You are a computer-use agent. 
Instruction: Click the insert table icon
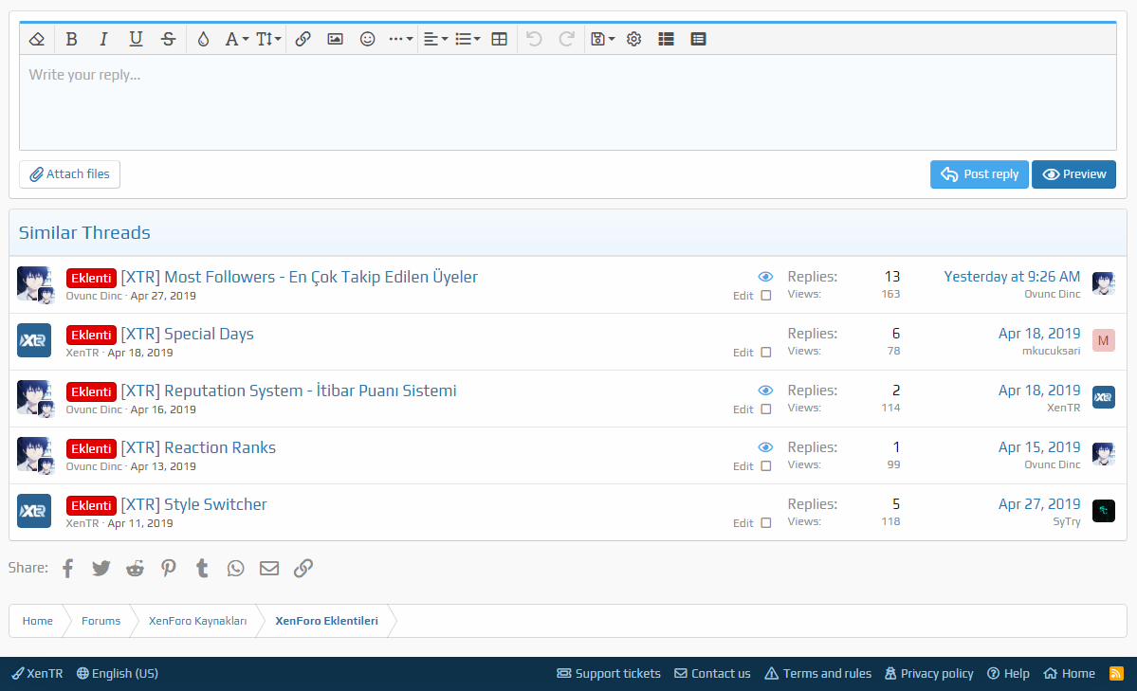pyautogui.click(x=499, y=39)
